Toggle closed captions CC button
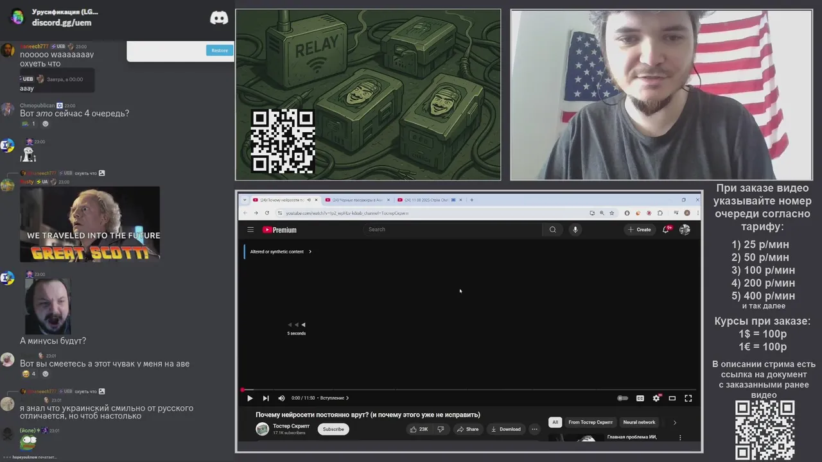822x462 pixels. tap(640, 398)
